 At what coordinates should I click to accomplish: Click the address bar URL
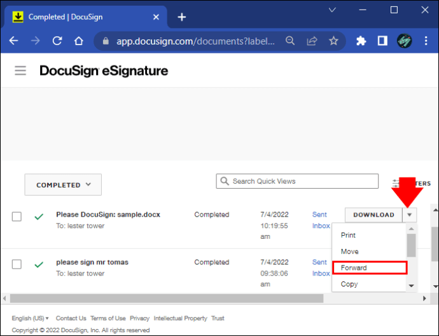pyautogui.click(x=195, y=41)
